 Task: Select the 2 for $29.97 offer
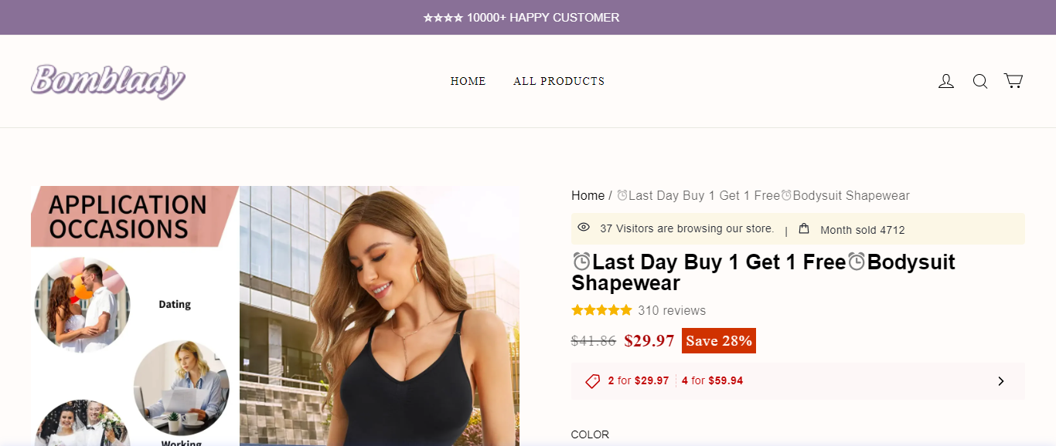coord(639,381)
